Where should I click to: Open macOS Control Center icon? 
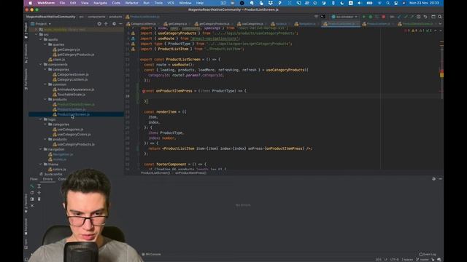(395, 3)
